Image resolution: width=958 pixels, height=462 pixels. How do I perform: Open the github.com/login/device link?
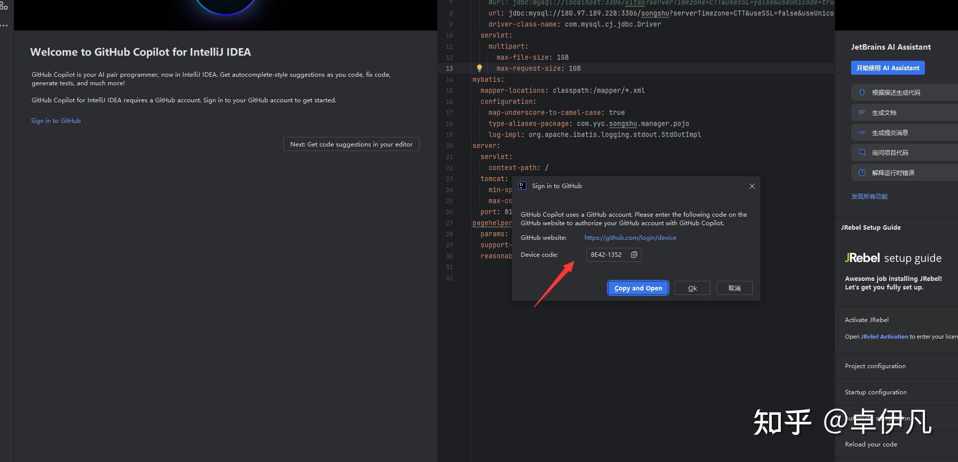630,237
